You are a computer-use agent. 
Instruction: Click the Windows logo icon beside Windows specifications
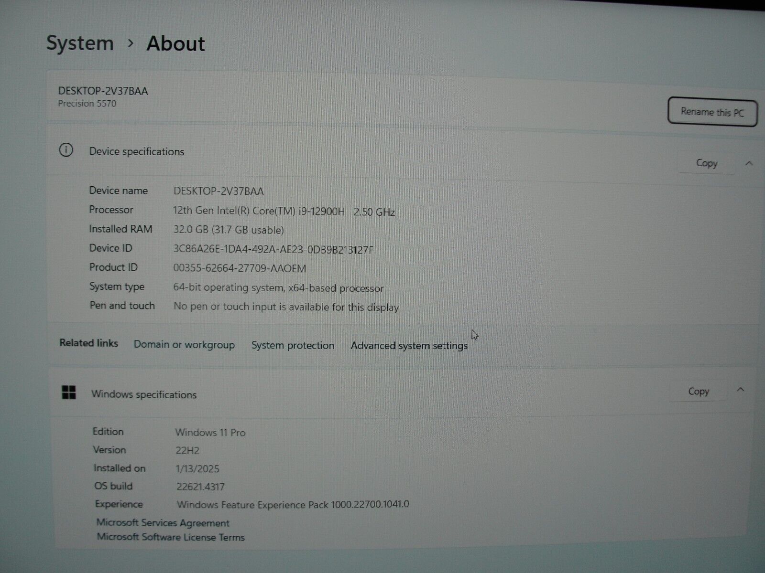pos(69,393)
